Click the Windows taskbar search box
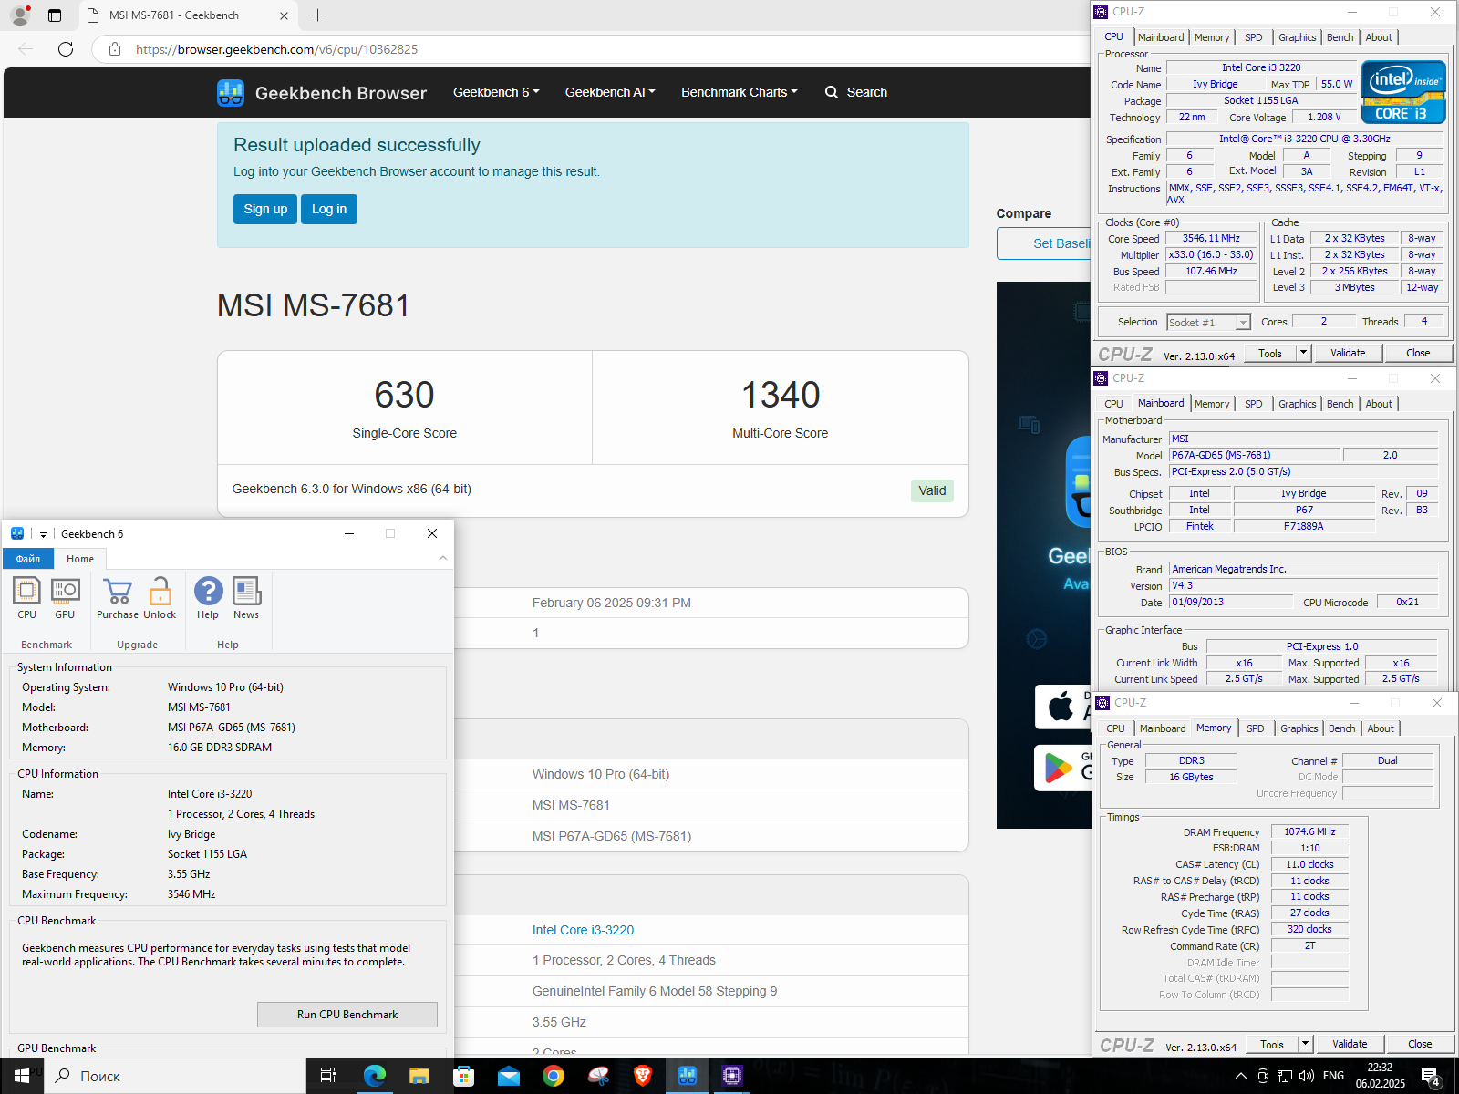The width and height of the screenshot is (1459, 1094). click(175, 1076)
